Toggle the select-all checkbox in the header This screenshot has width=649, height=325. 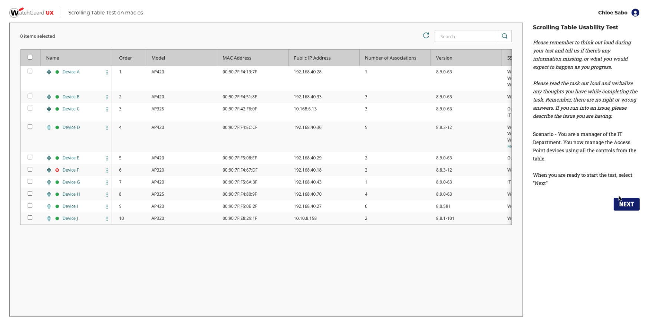pos(30,57)
